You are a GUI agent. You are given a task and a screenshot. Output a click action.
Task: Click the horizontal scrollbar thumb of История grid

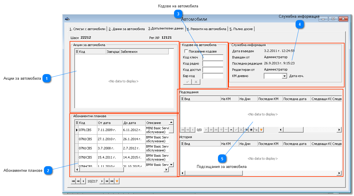pyautogui.click(x=214, y=173)
